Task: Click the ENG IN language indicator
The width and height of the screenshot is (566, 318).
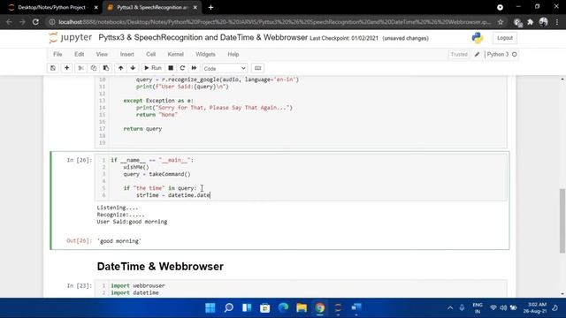Action: (x=478, y=307)
